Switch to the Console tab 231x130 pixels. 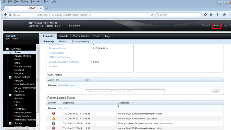pyautogui.click(x=64, y=36)
